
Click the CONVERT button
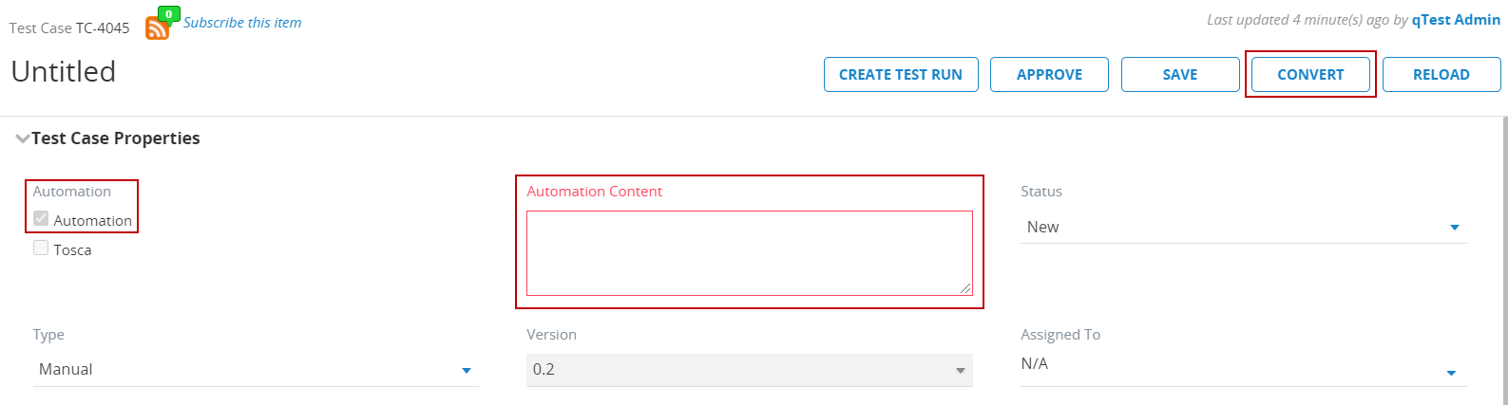coord(1310,75)
